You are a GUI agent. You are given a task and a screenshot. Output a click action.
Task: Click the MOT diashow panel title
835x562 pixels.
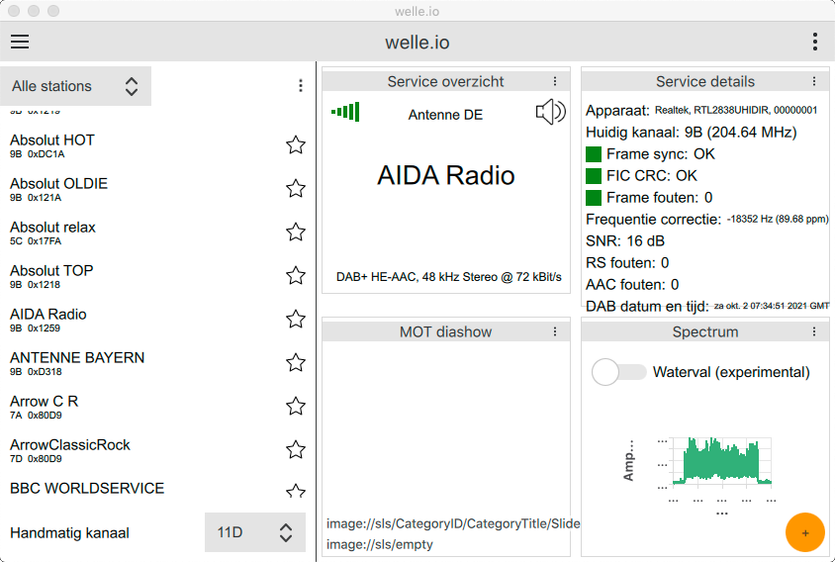[x=445, y=331]
